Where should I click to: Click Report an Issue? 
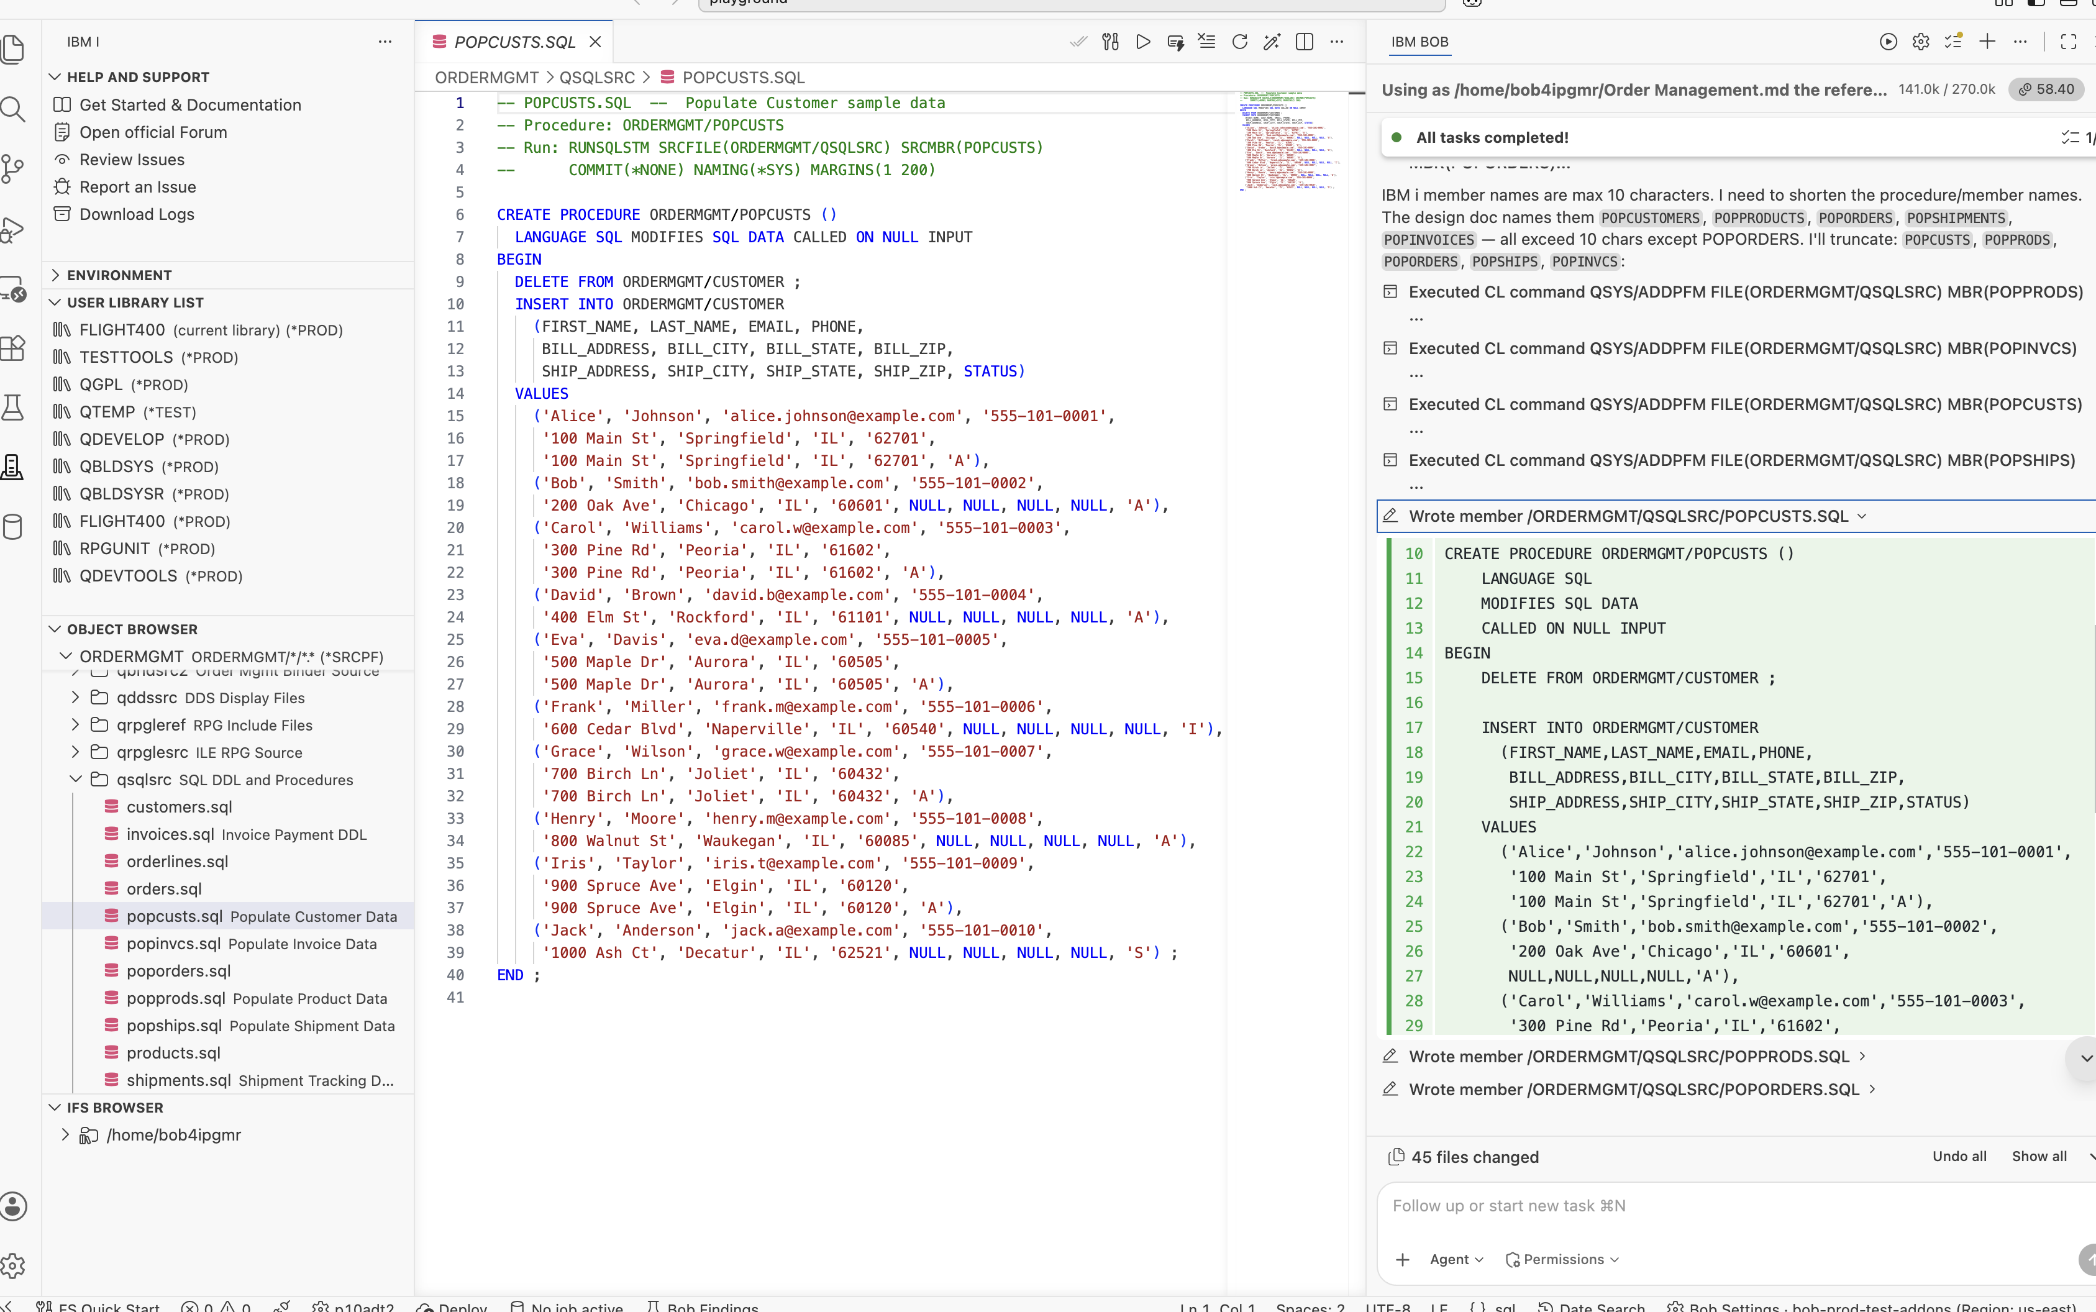[x=137, y=186]
